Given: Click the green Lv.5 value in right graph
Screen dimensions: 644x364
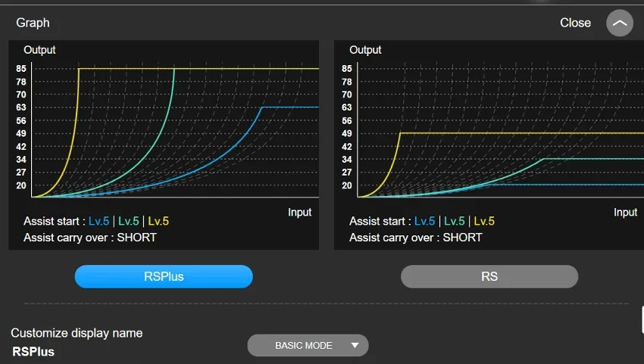Looking at the screenshot, I should 455,221.
